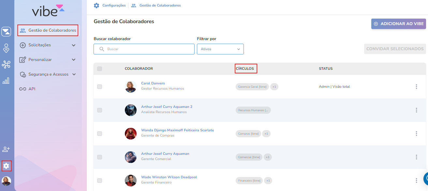Open Arthur Josef Curry Aquaman 2 link
The height and width of the screenshot is (191, 428).
[167, 107]
